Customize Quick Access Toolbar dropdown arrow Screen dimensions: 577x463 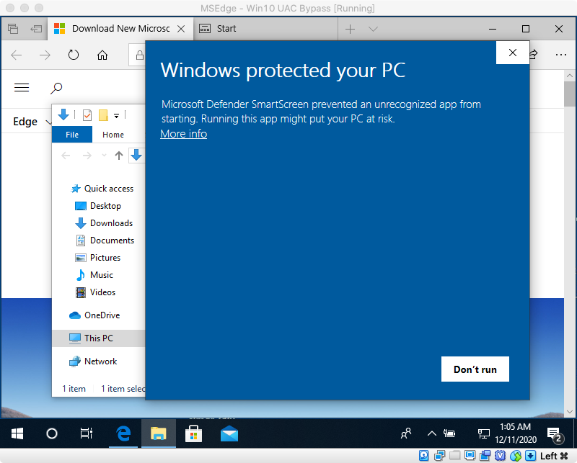[x=116, y=116]
